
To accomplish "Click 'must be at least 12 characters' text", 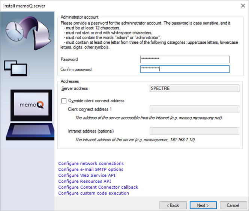I will click(93, 28).
